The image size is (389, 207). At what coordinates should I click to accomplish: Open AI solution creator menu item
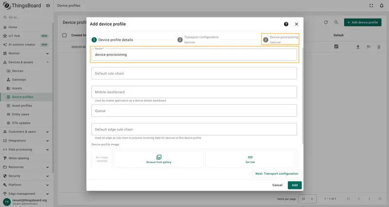pos(26,45)
